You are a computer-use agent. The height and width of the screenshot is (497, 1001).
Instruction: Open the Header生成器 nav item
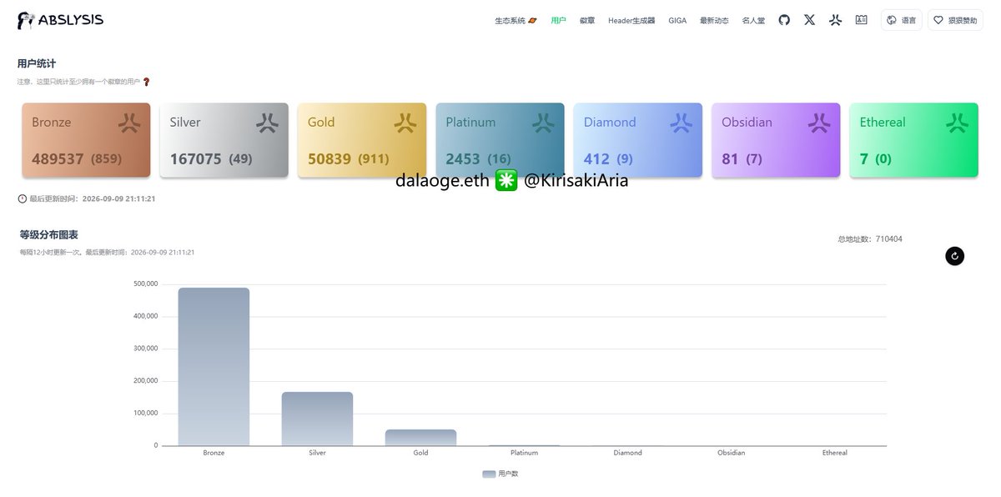[x=631, y=20]
